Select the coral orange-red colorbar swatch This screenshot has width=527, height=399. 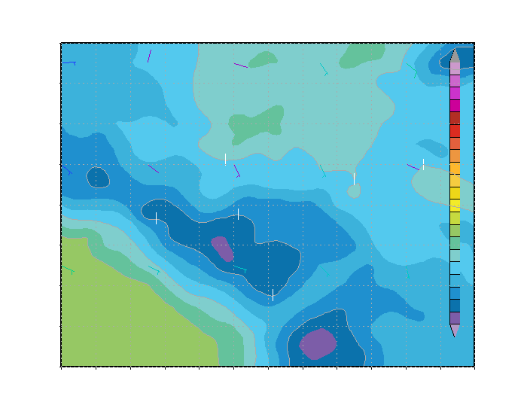click(455, 143)
